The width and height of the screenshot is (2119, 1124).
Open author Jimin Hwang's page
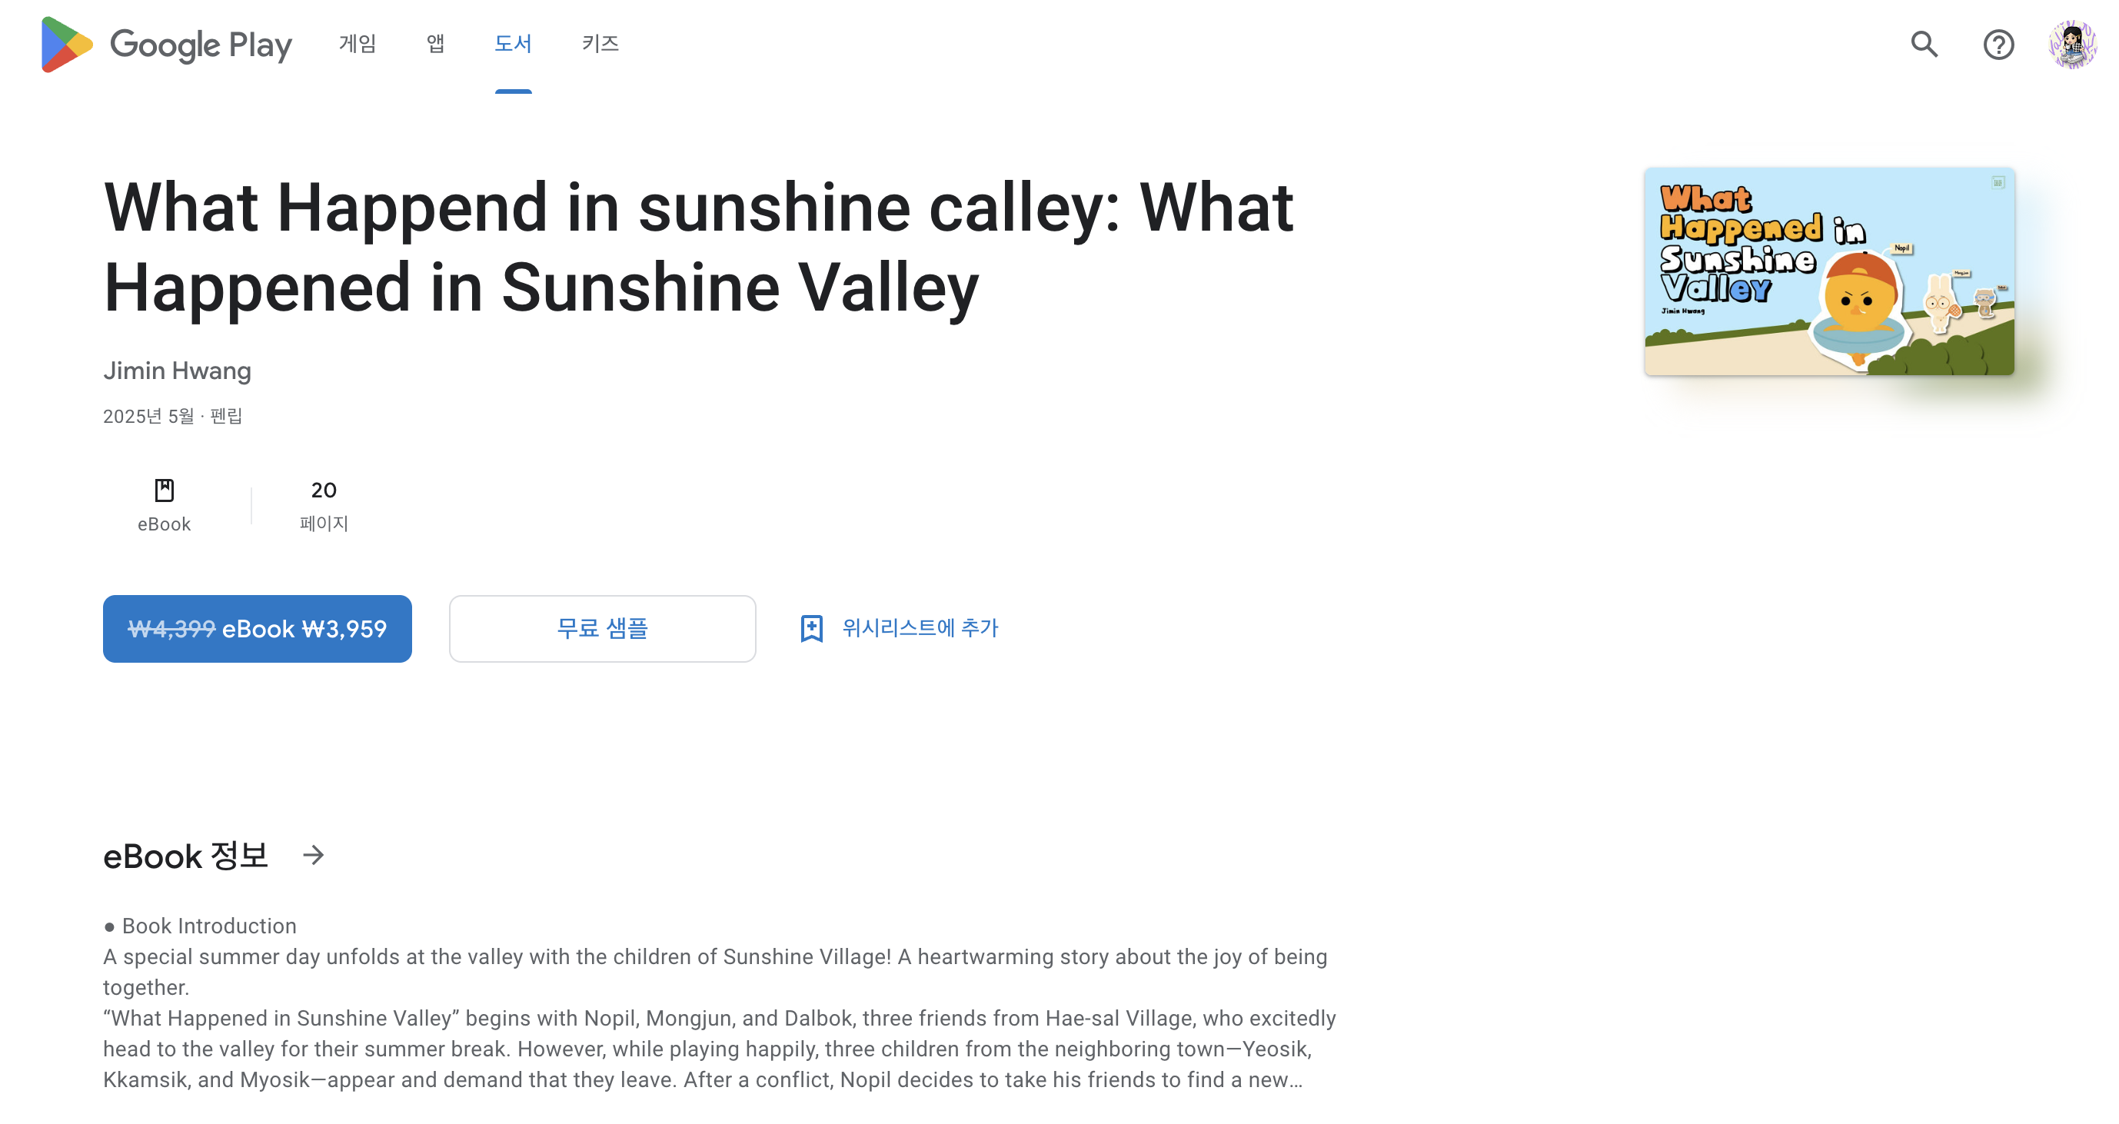(x=177, y=371)
